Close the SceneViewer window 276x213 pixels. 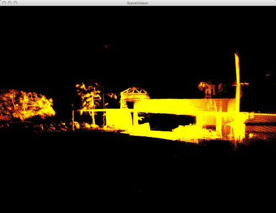pyautogui.click(x=4, y=3)
